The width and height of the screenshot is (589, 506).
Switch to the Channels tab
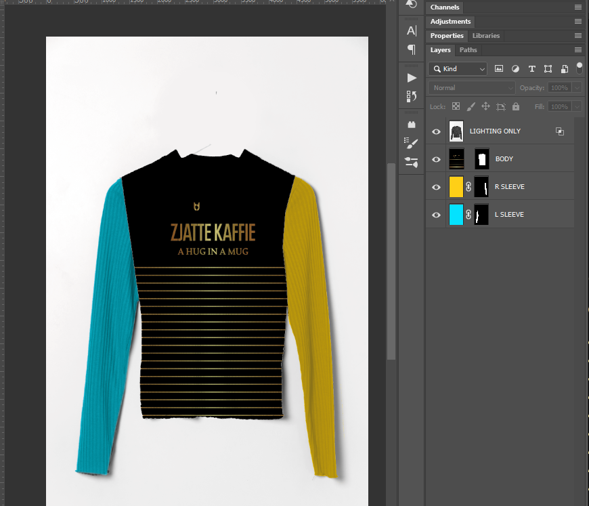(x=445, y=7)
